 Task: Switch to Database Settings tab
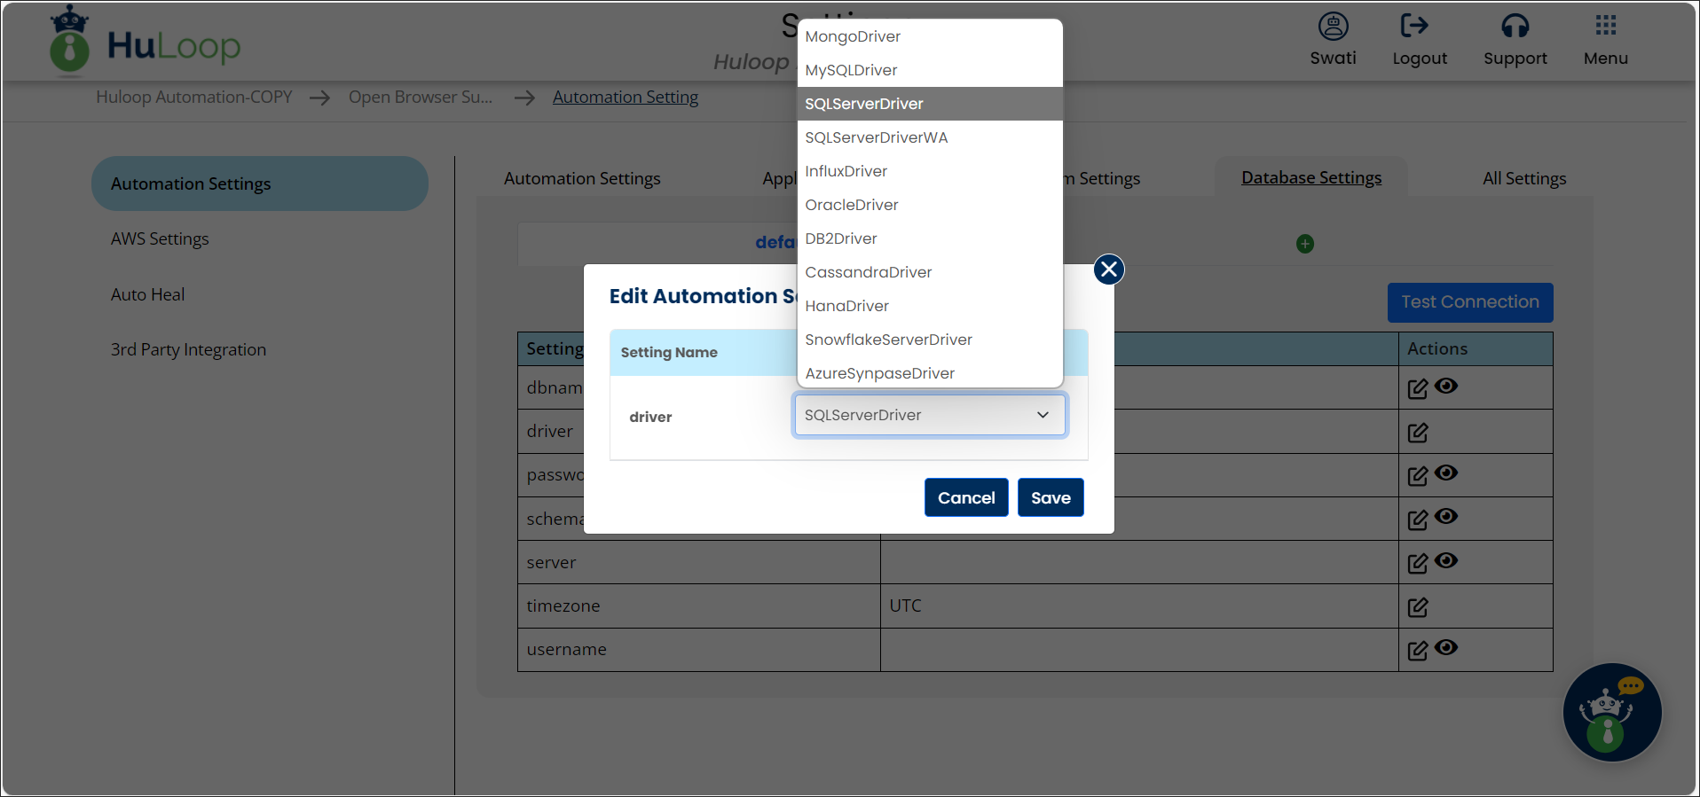click(x=1310, y=177)
